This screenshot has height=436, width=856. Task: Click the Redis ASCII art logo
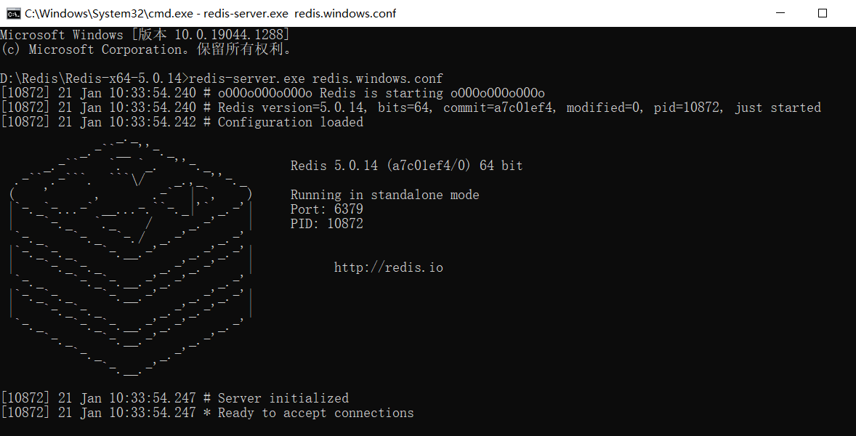[x=131, y=254]
